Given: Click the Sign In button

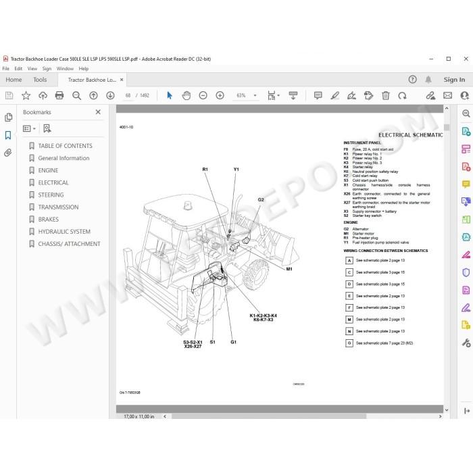Looking at the screenshot, I should pyautogui.click(x=454, y=80).
